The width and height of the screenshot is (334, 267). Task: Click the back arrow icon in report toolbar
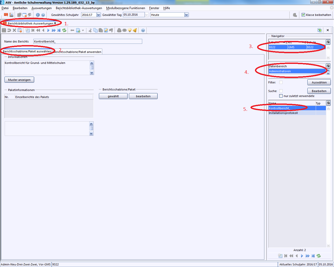[72, 30]
